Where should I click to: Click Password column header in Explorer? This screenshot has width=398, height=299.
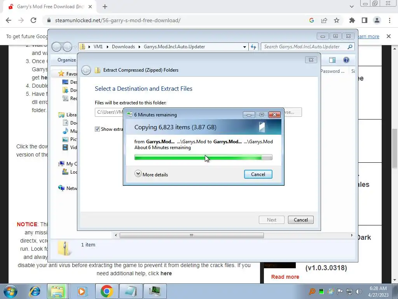[x=332, y=71]
